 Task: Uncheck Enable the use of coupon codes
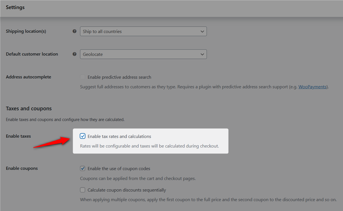(x=83, y=168)
